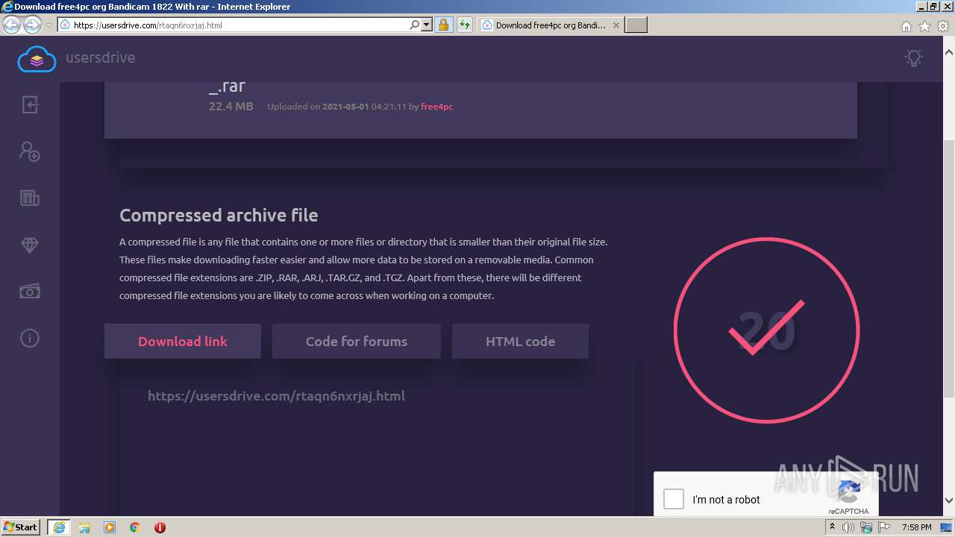Viewport: 955px width, 537px height.
Task: Click the scrollbar up arrow
Action: coord(949,53)
